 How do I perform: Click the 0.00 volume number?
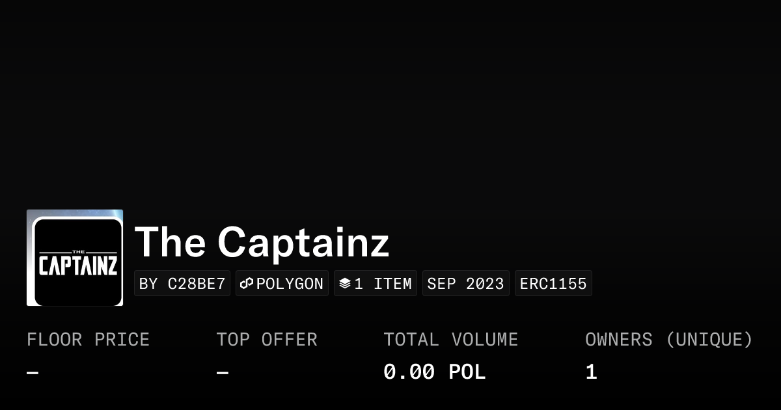pos(409,372)
